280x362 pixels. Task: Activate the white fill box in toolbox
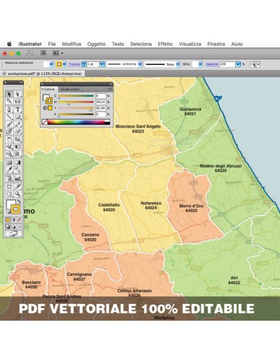coord(9,203)
